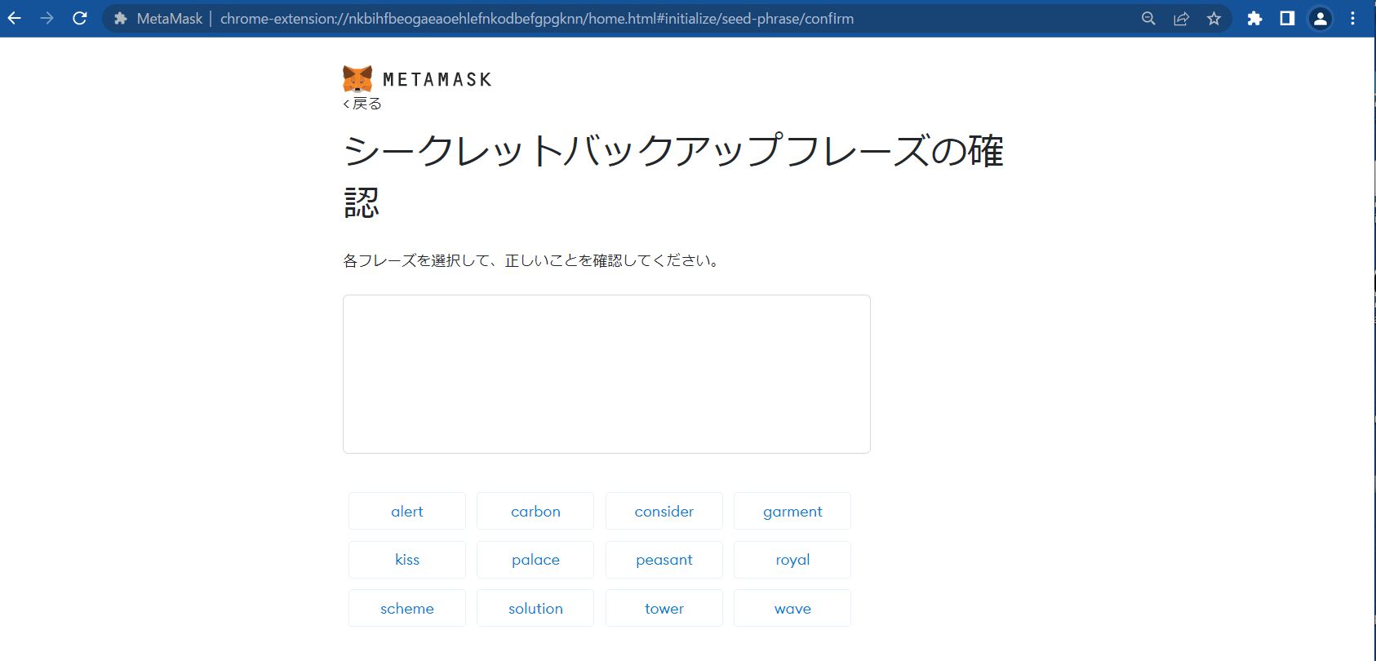Viewport: 1376px width, 661px height.
Task: Pick the seed word "garment"
Action: click(x=792, y=511)
